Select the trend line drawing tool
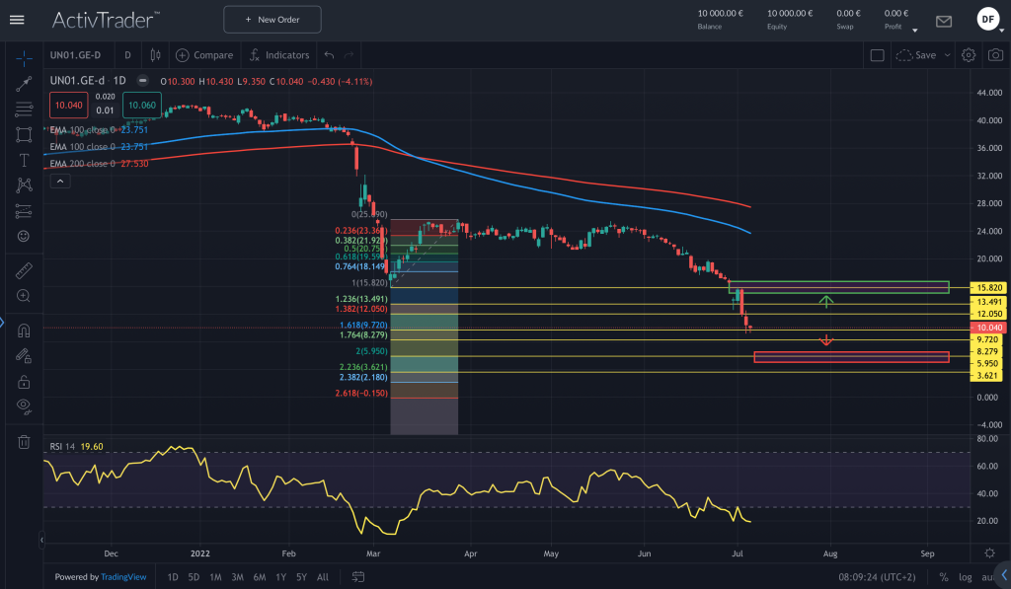The image size is (1011, 589). pyautogui.click(x=24, y=83)
